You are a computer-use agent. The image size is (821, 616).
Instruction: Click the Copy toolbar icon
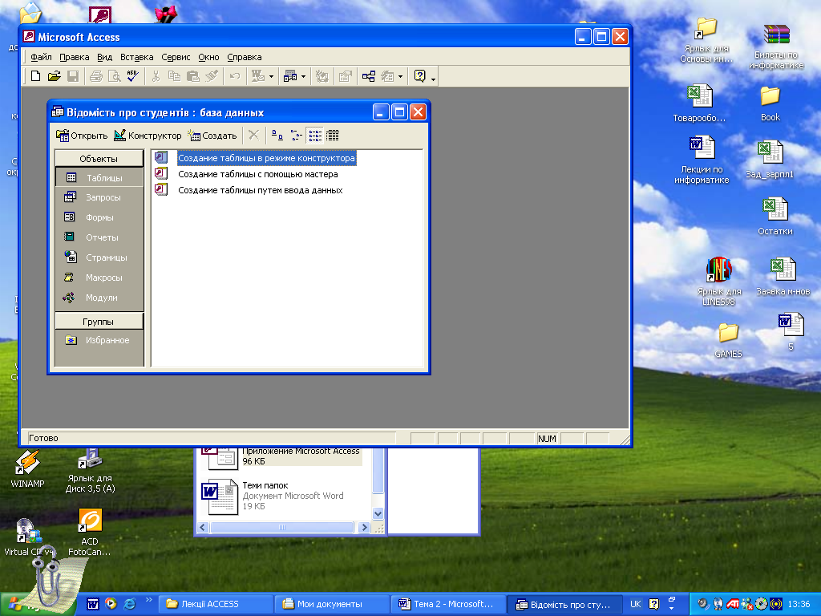(174, 76)
